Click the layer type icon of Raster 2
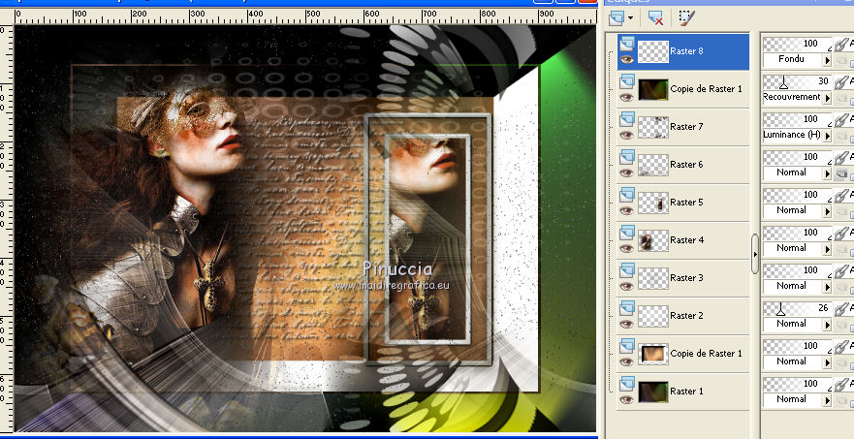Screen dimensions: 854x439 coord(627,308)
